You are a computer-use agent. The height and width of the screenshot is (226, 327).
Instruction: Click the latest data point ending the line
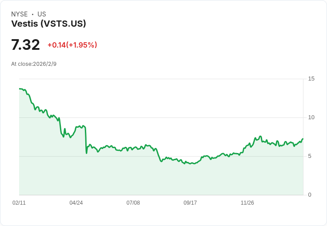(x=303, y=139)
